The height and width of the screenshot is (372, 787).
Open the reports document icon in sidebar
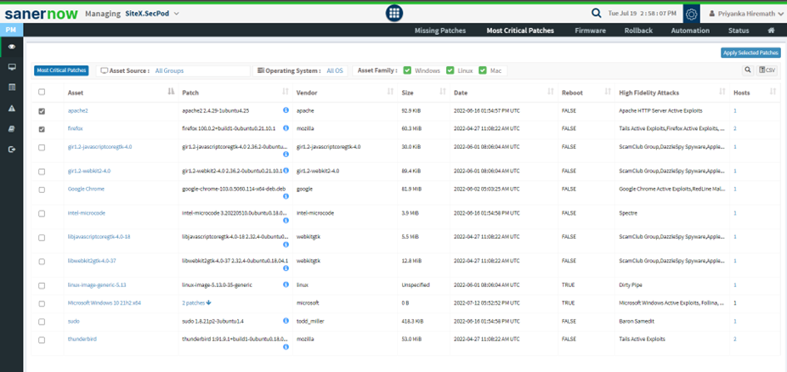pos(12,129)
